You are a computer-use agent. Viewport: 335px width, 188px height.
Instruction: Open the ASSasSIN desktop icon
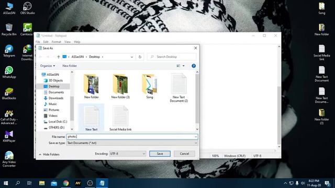coord(9,8)
